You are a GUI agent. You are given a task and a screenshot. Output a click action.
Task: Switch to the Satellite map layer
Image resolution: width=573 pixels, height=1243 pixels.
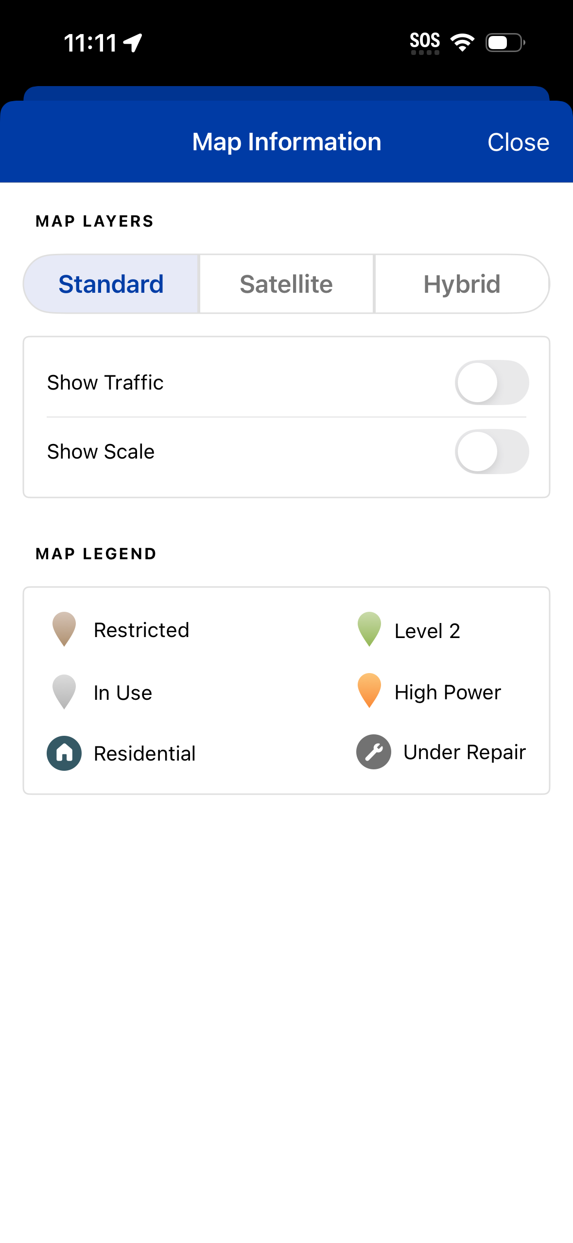point(286,284)
